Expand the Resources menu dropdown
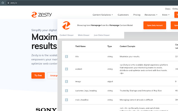This screenshot has height=111, width=178. (151, 15)
